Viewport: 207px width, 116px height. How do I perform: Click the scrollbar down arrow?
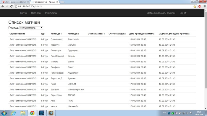(206, 109)
